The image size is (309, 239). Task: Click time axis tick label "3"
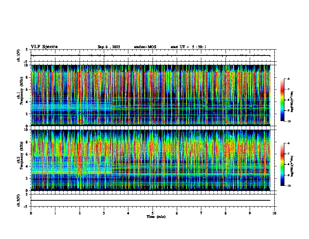[104, 213]
